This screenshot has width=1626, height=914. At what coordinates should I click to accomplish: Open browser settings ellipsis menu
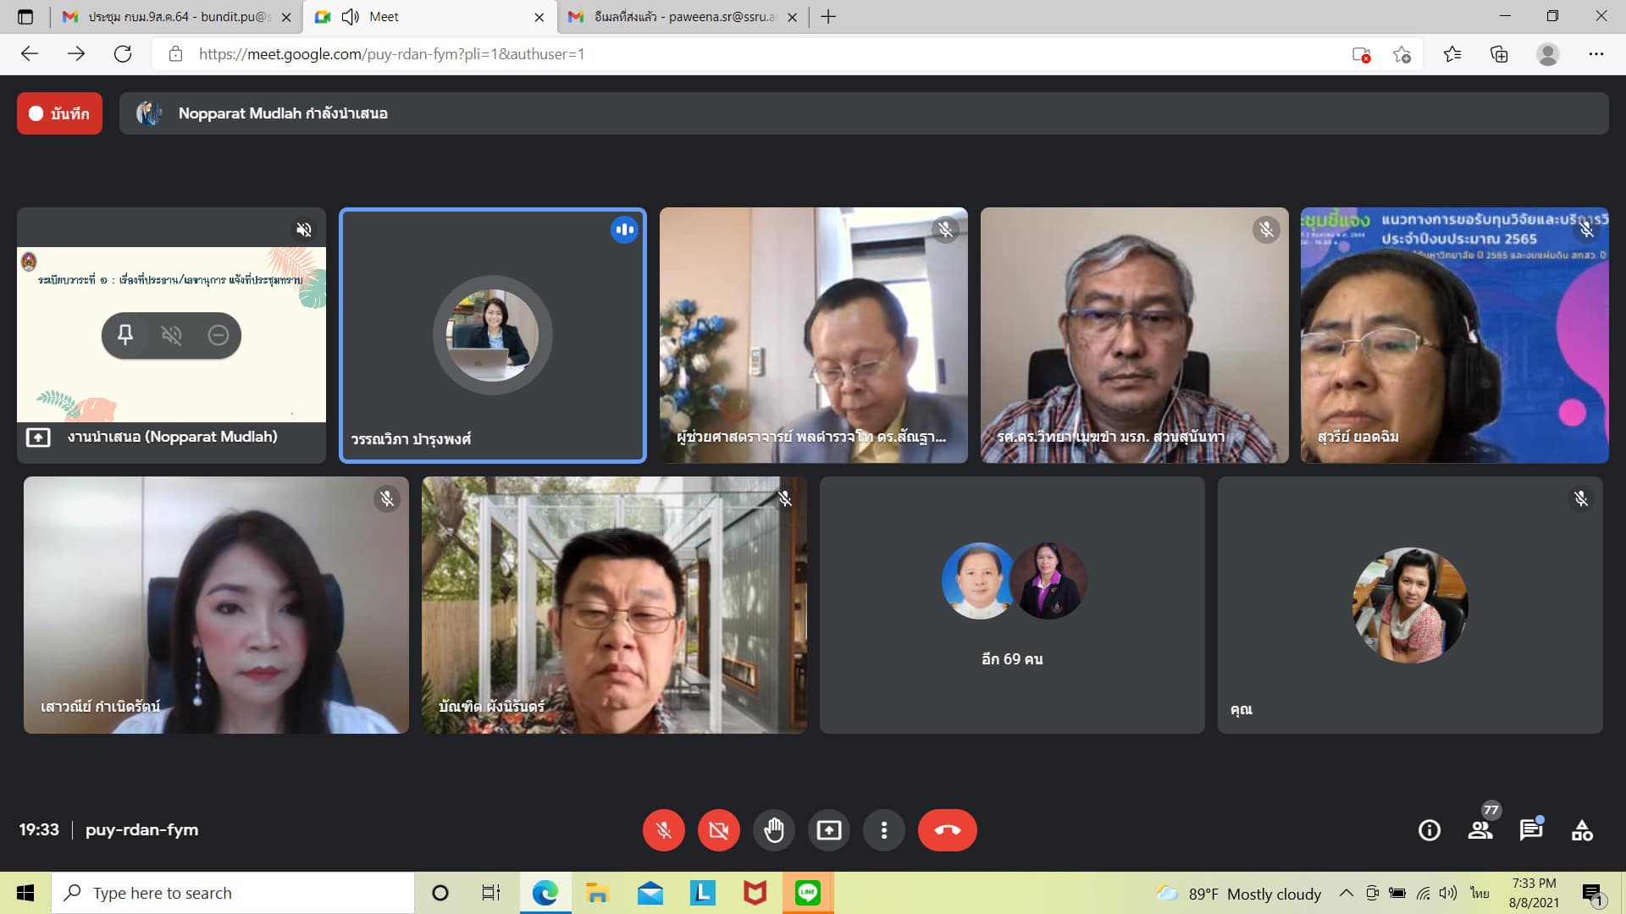(1596, 54)
